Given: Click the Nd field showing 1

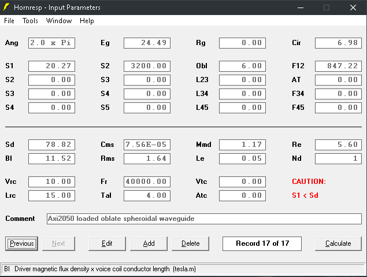Looking at the screenshot, I should 338,158.
